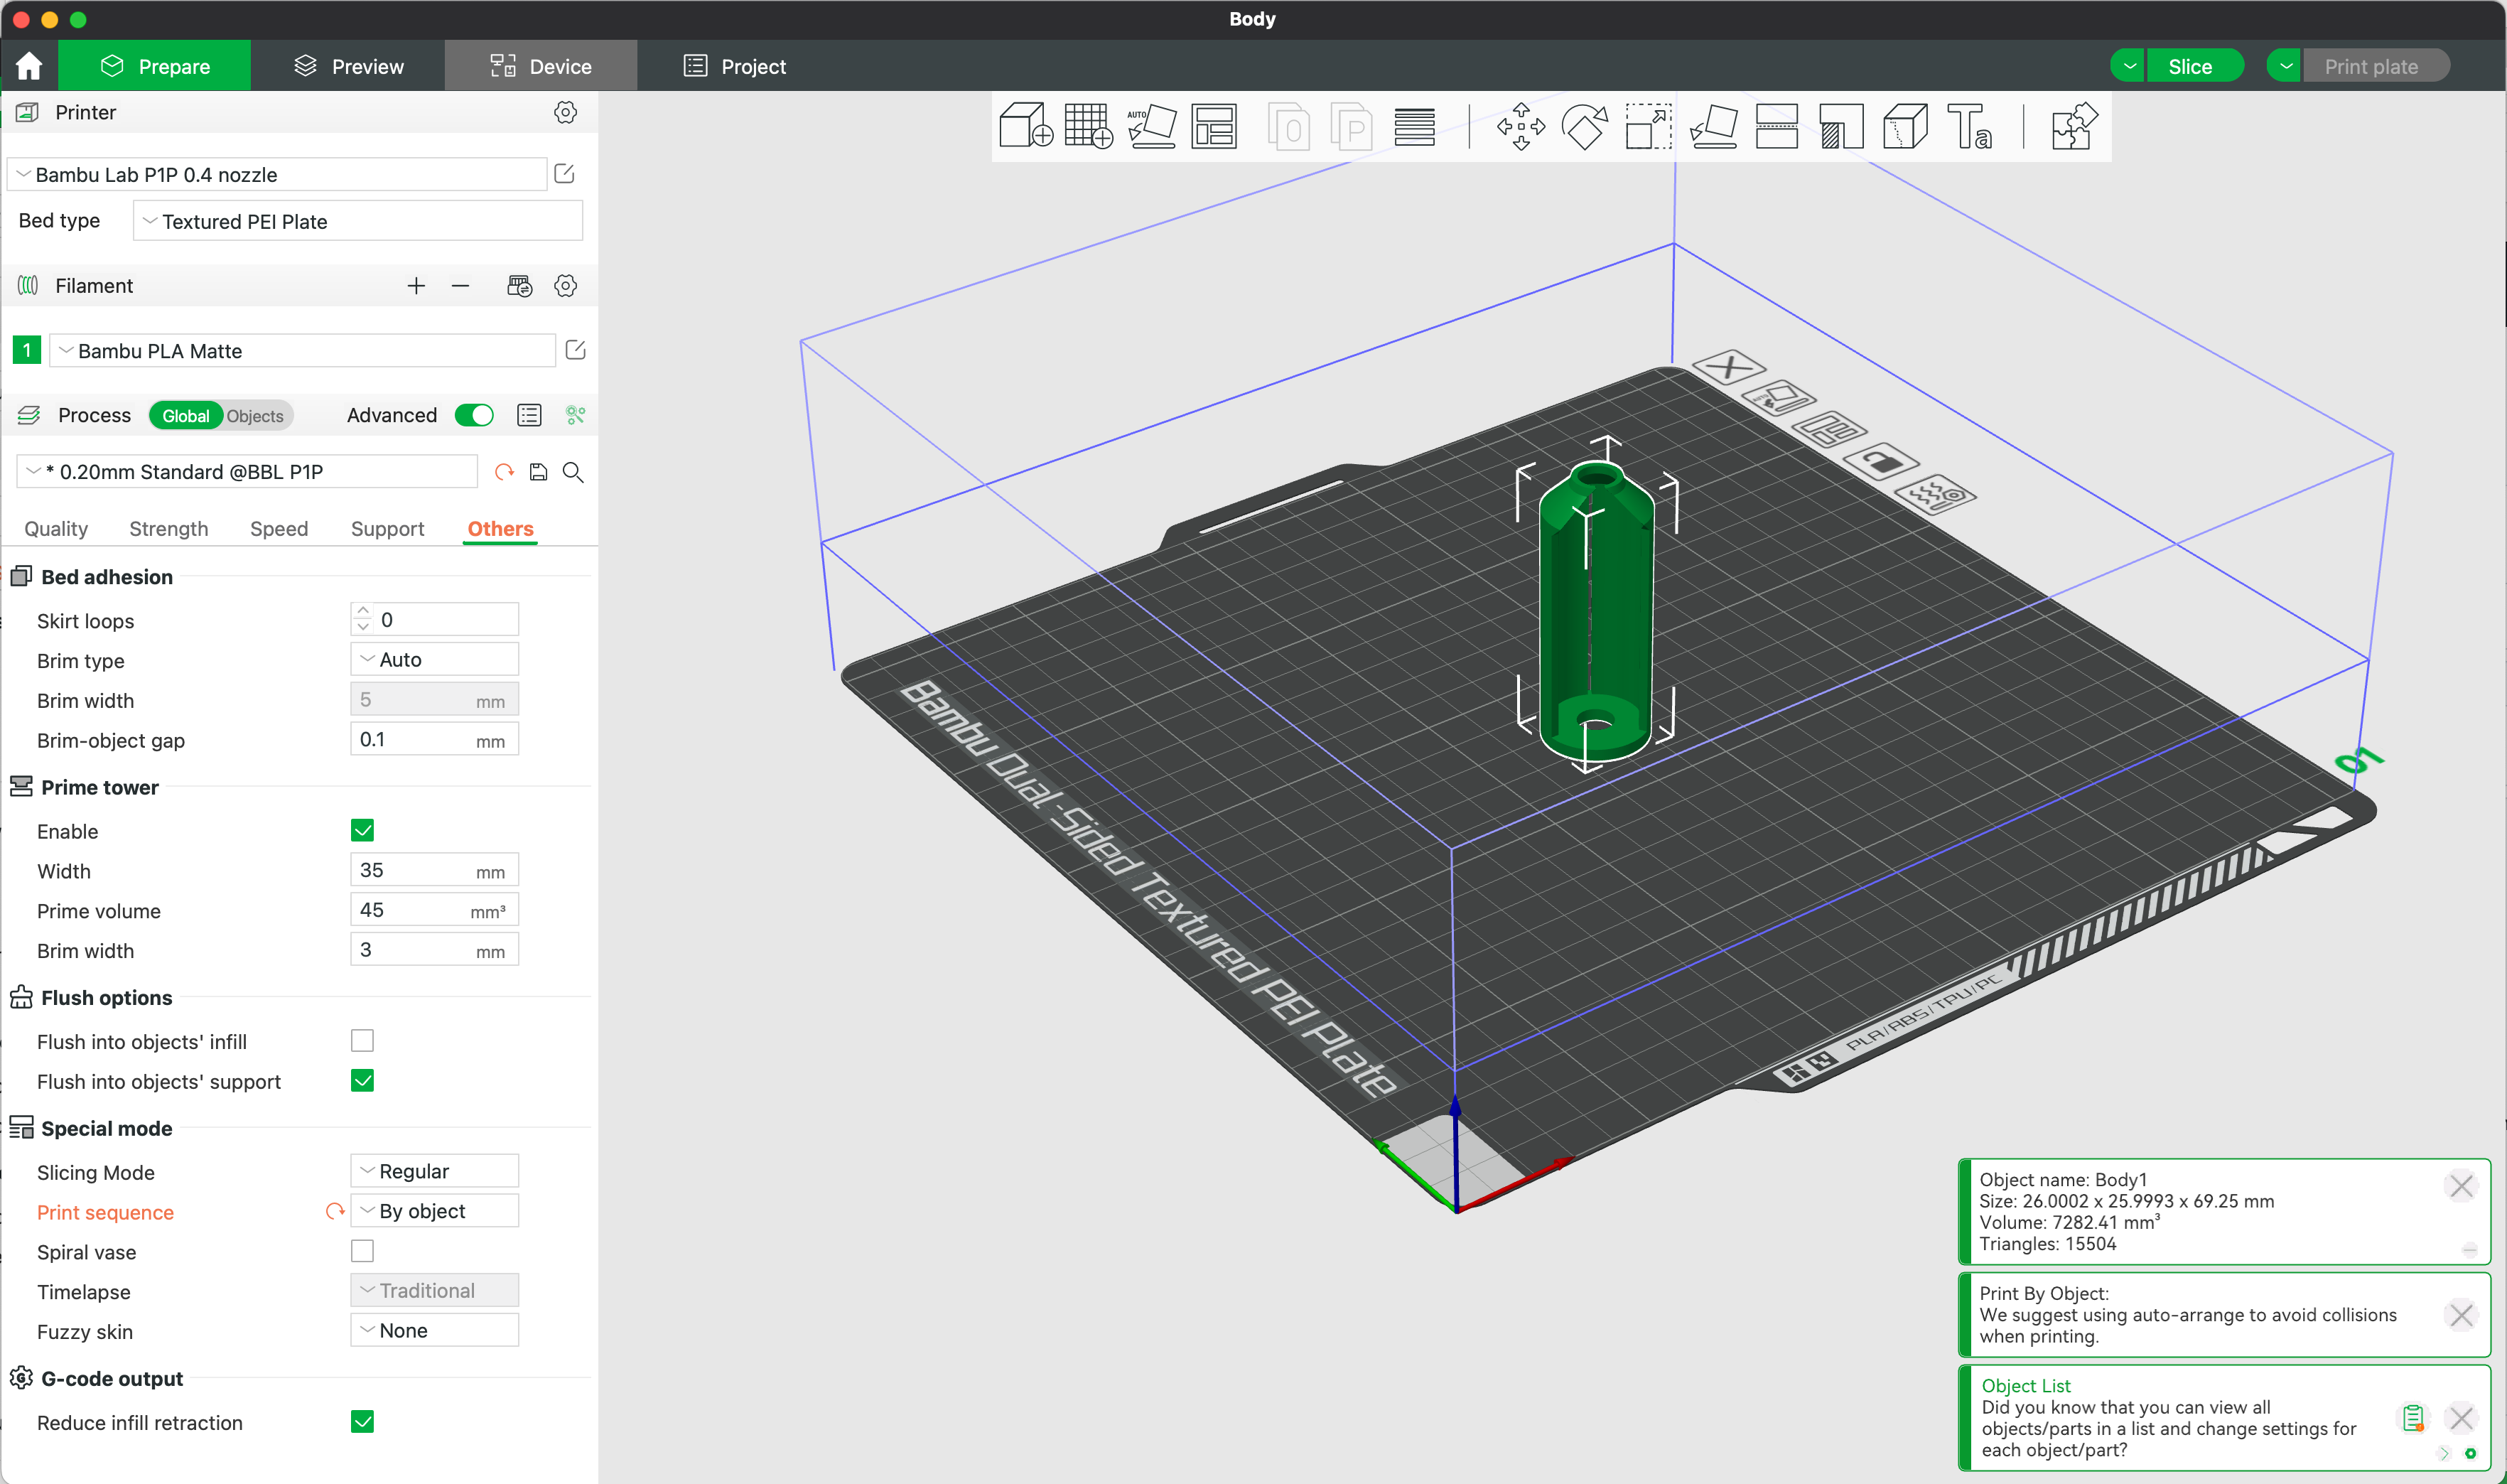Image resolution: width=2507 pixels, height=1484 pixels.
Task: Open the Timelapse mode dropdown
Action: click(434, 1290)
